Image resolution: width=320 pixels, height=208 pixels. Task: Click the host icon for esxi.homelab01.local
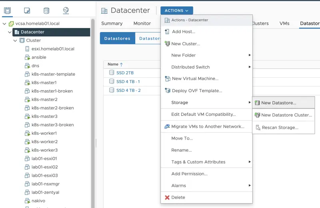(27, 48)
